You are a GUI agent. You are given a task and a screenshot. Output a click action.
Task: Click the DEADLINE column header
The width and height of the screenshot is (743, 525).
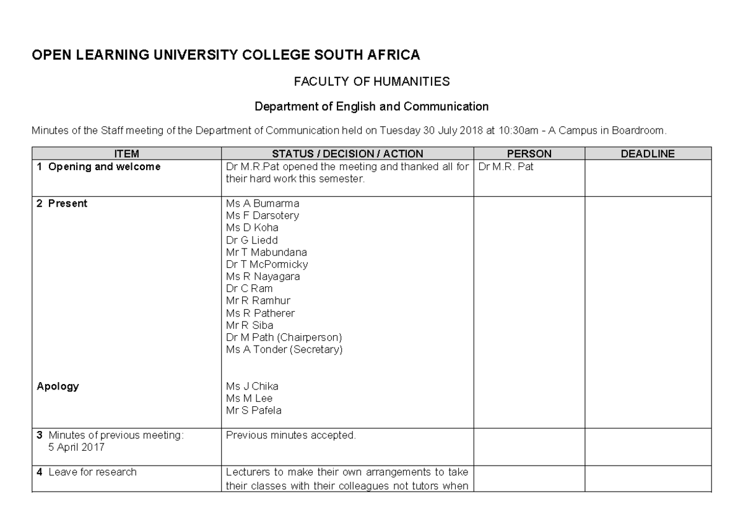coord(648,154)
